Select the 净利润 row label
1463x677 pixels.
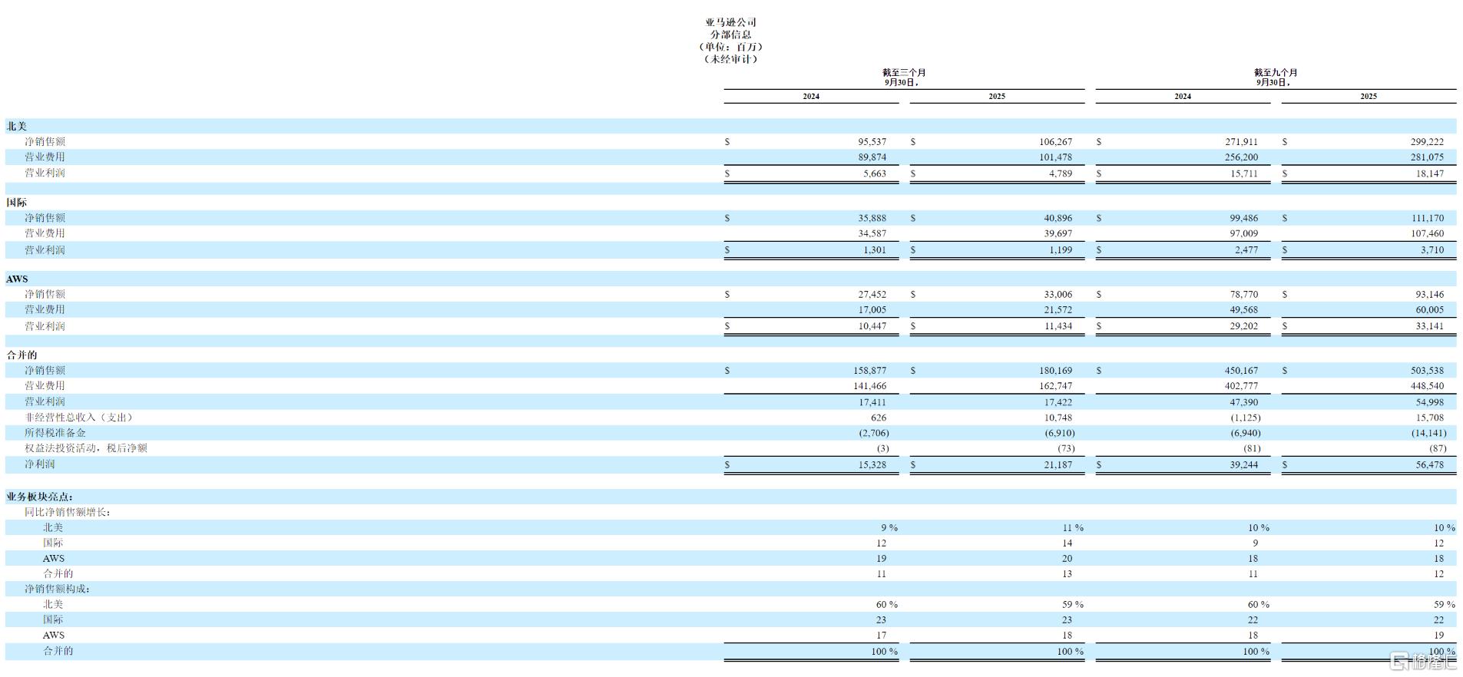pyautogui.click(x=39, y=464)
